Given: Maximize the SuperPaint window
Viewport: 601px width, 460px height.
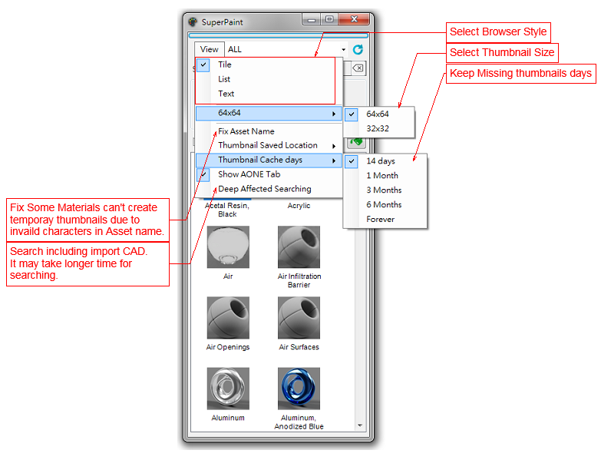Looking at the screenshot, I should [x=329, y=19].
